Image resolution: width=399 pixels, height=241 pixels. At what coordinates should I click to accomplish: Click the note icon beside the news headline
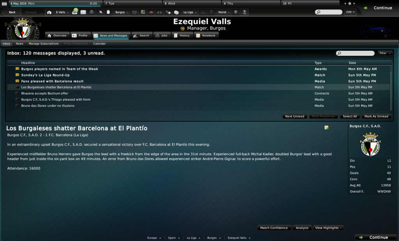pos(326,128)
